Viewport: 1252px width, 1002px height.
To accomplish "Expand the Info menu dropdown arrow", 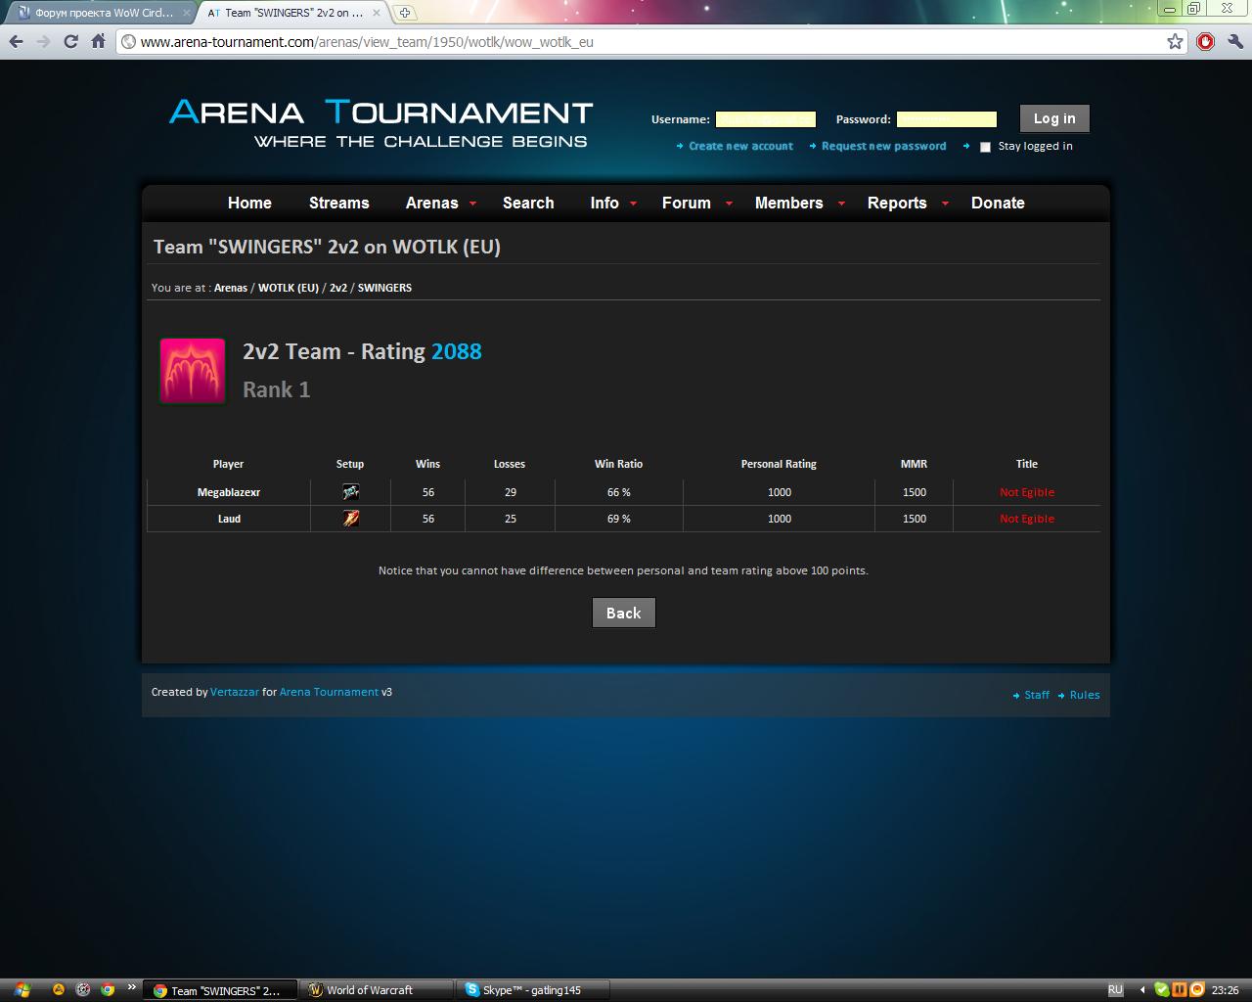I will [x=634, y=204].
